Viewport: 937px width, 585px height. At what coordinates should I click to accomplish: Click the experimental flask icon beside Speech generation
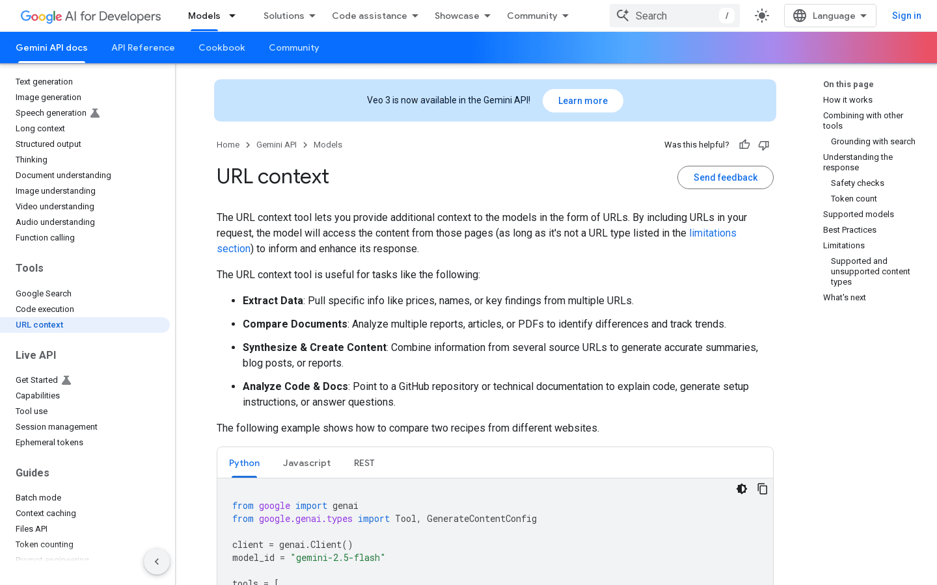coord(95,113)
